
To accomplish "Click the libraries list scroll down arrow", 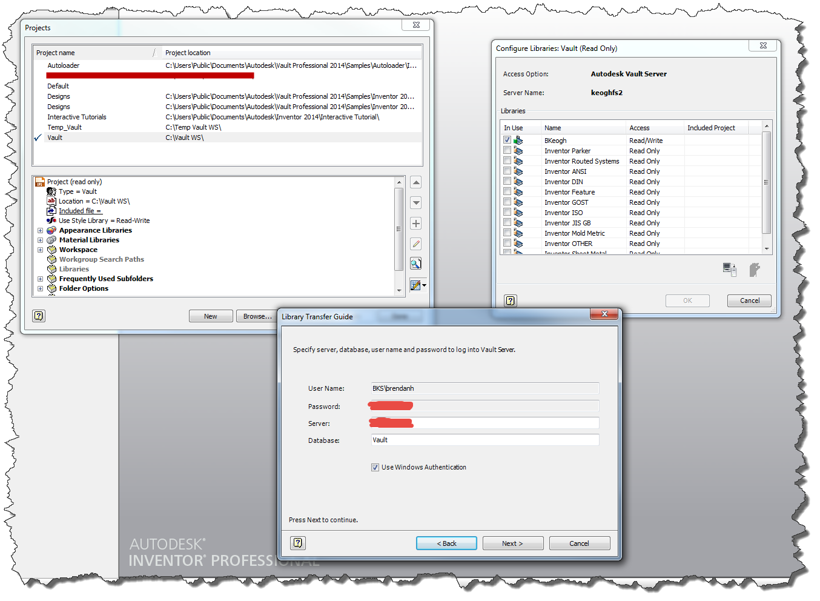I will point(766,248).
